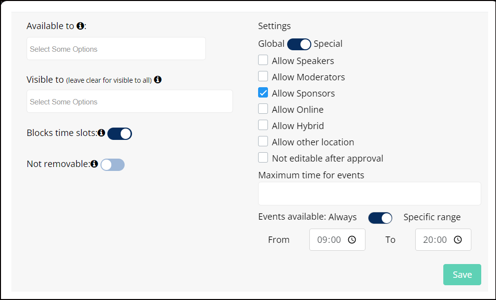Viewport: 496px width, 300px height.
Task: Check the Allow Moderators checkbox
Action: 263,76
